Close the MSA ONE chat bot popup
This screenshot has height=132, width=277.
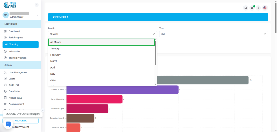point(42,110)
